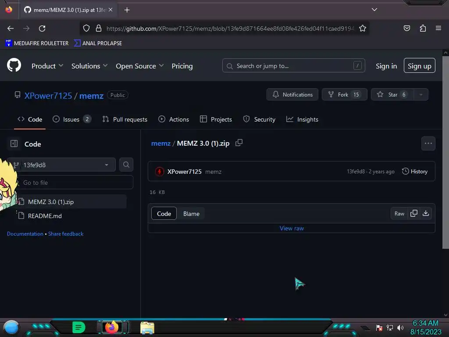Open the memz repository name link
Image resolution: width=449 pixels, height=337 pixels.
(91, 95)
